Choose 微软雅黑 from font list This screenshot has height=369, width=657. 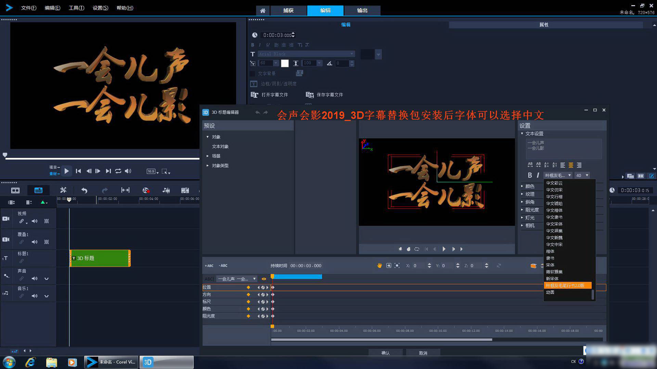(x=554, y=272)
